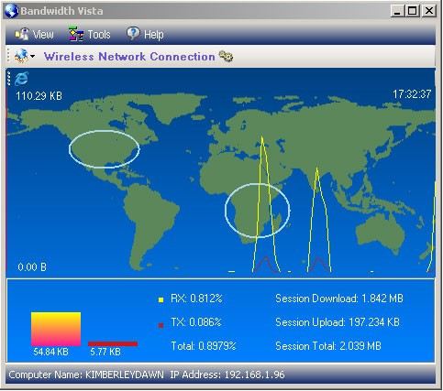Expand the network adapter dropdown arrow

tap(32, 57)
